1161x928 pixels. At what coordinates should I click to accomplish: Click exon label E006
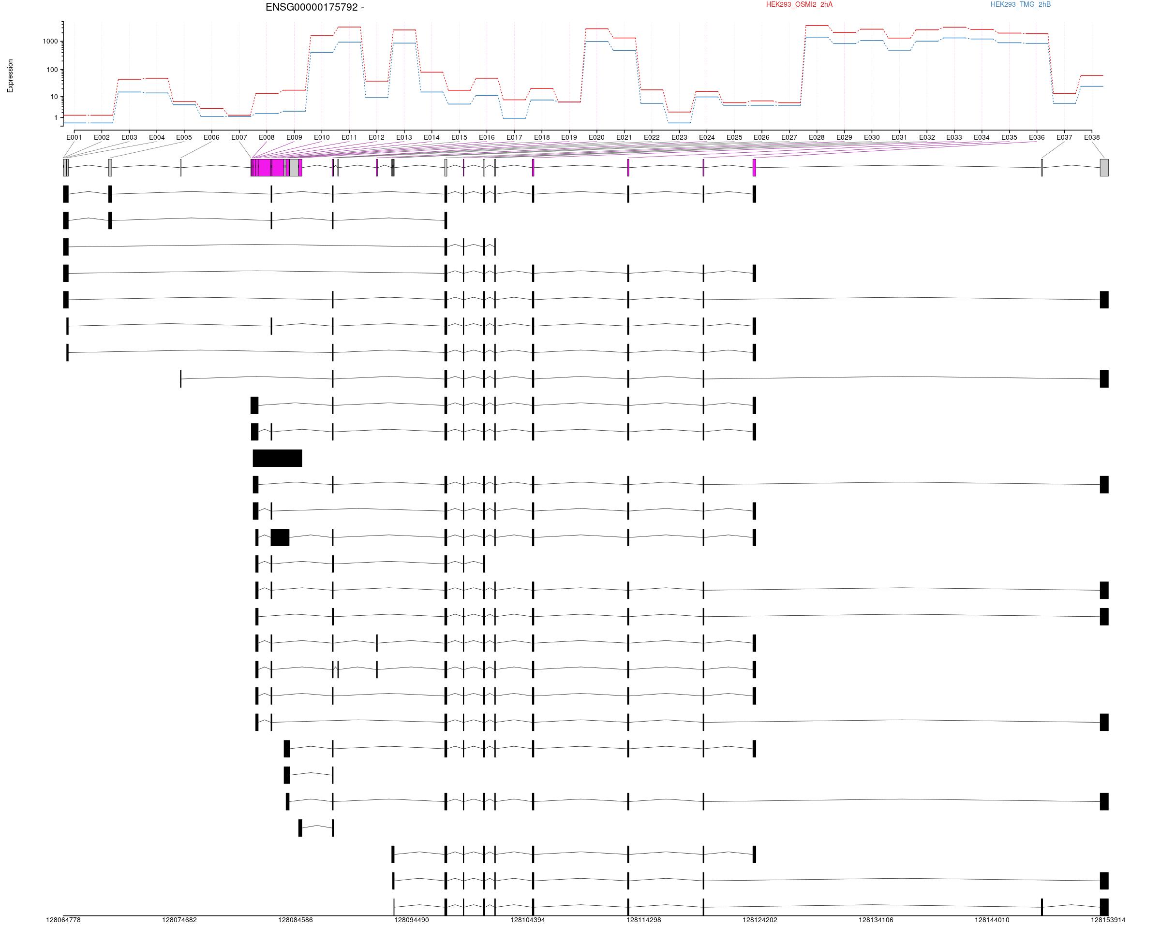211,138
